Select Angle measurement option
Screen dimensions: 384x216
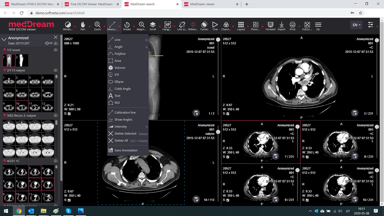128,47
